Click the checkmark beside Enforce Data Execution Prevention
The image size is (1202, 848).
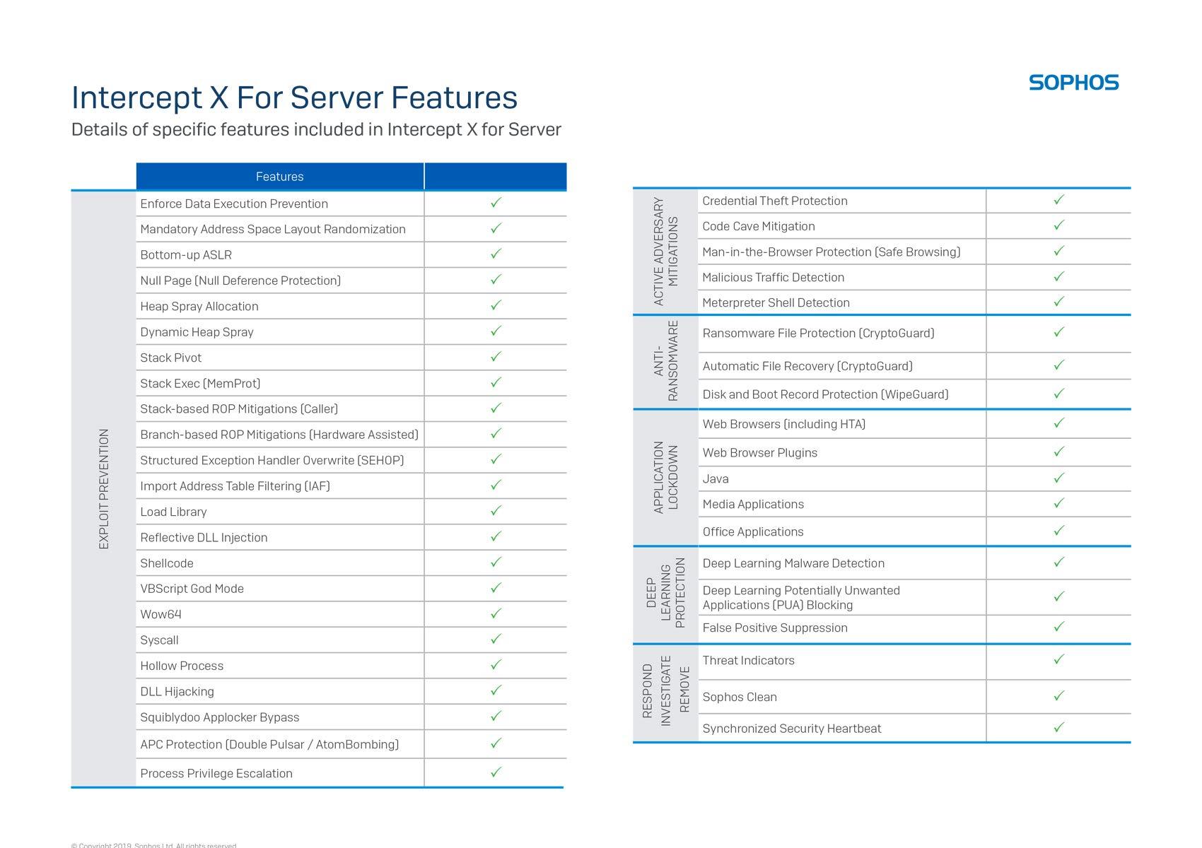(495, 204)
